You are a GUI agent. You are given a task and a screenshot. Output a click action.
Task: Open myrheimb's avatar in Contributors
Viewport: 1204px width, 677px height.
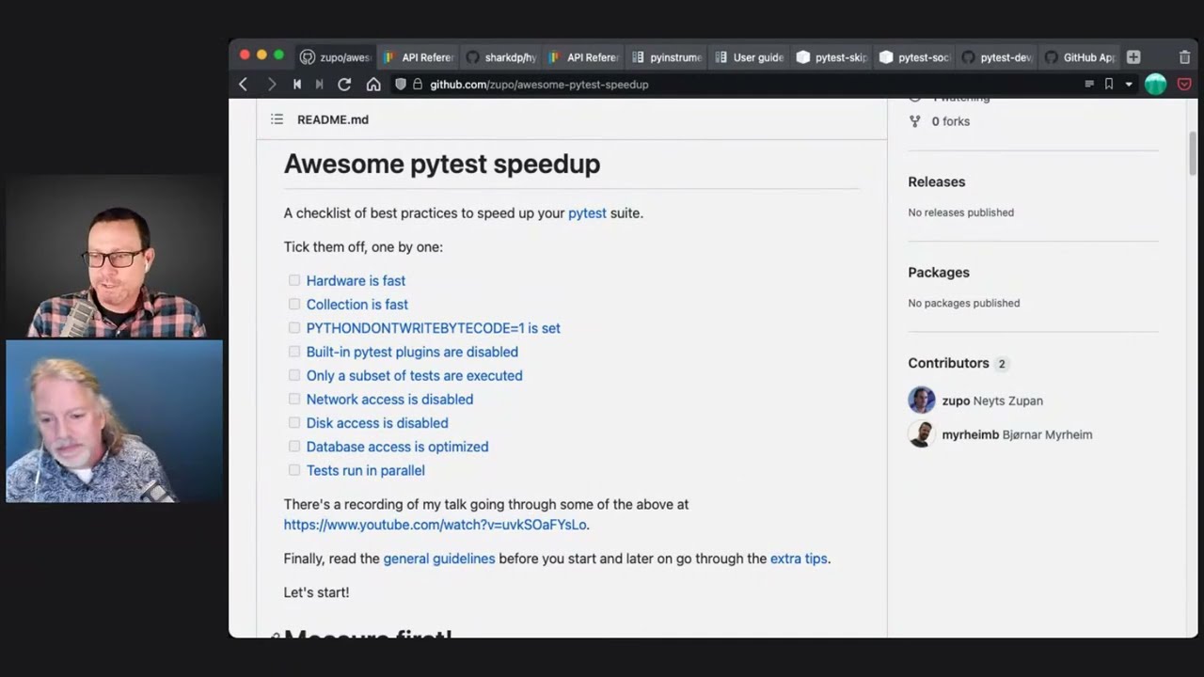pyautogui.click(x=922, y=433)
